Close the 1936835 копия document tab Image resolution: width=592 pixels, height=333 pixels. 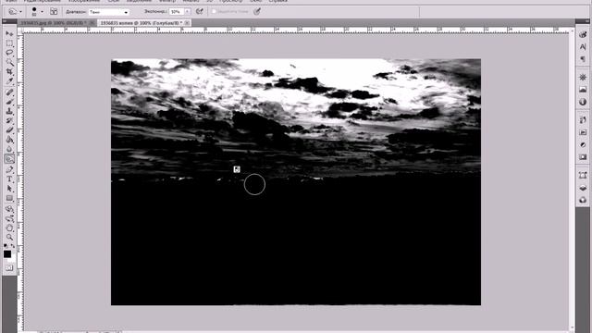tap(187, 23)
